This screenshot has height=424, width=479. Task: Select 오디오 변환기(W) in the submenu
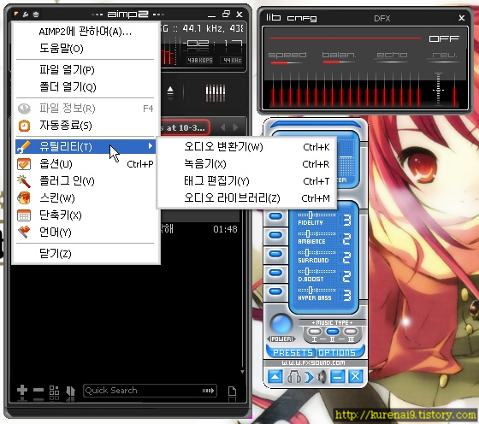(x=247, y=147)
